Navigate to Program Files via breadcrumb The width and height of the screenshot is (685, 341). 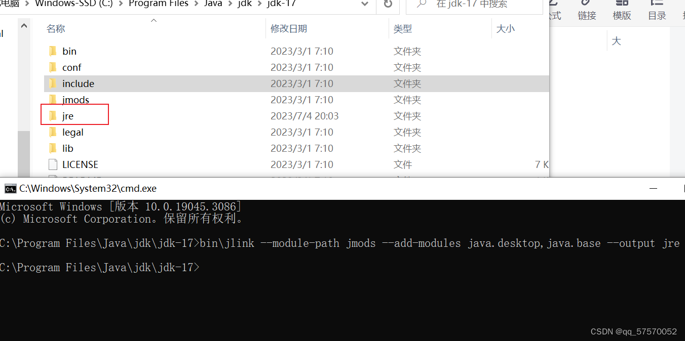tap(158, 4)
